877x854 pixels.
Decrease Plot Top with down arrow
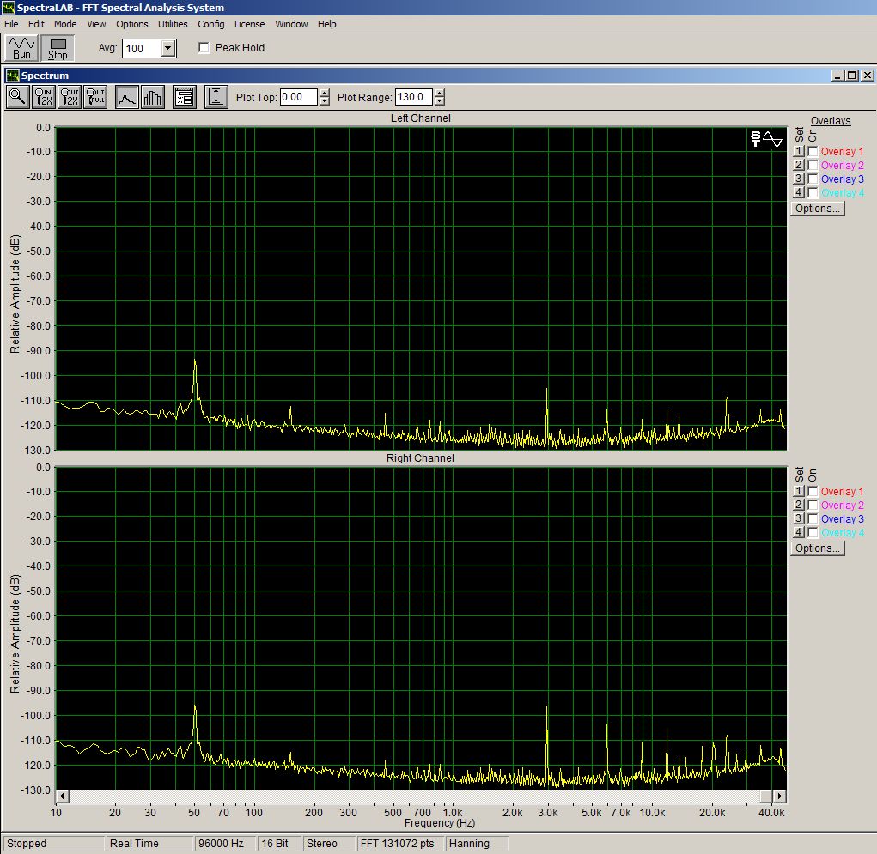(325, 102)
